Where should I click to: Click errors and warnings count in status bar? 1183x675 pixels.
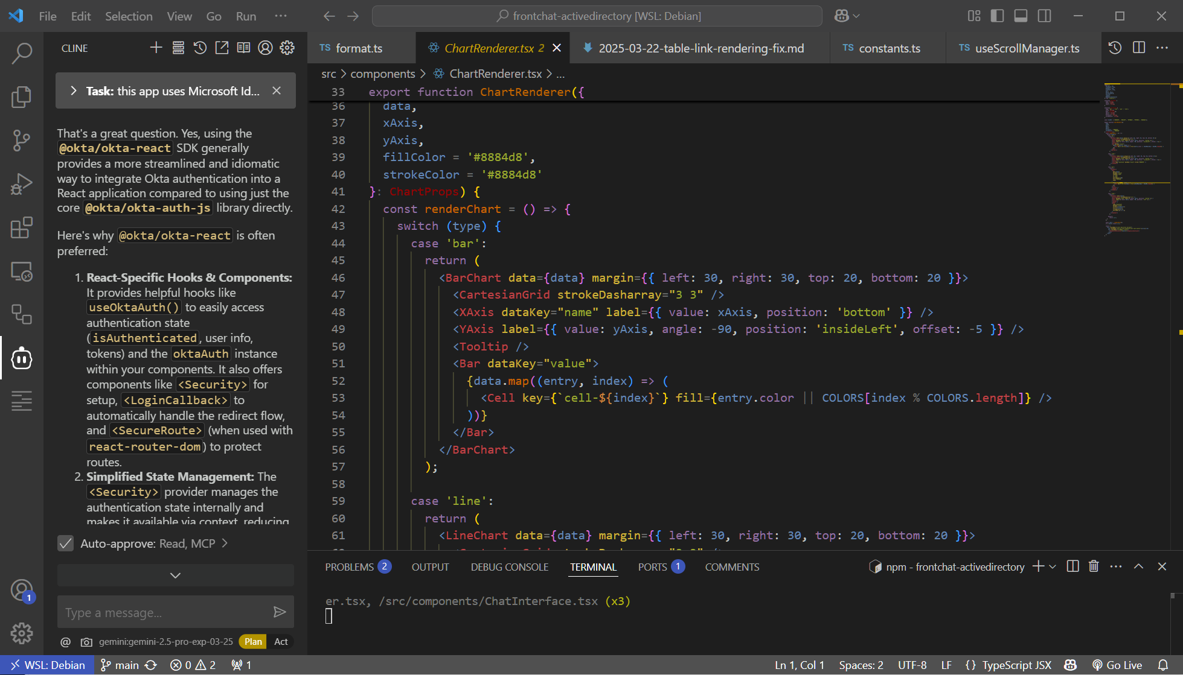pyautogui.click(x=193, y=665)
